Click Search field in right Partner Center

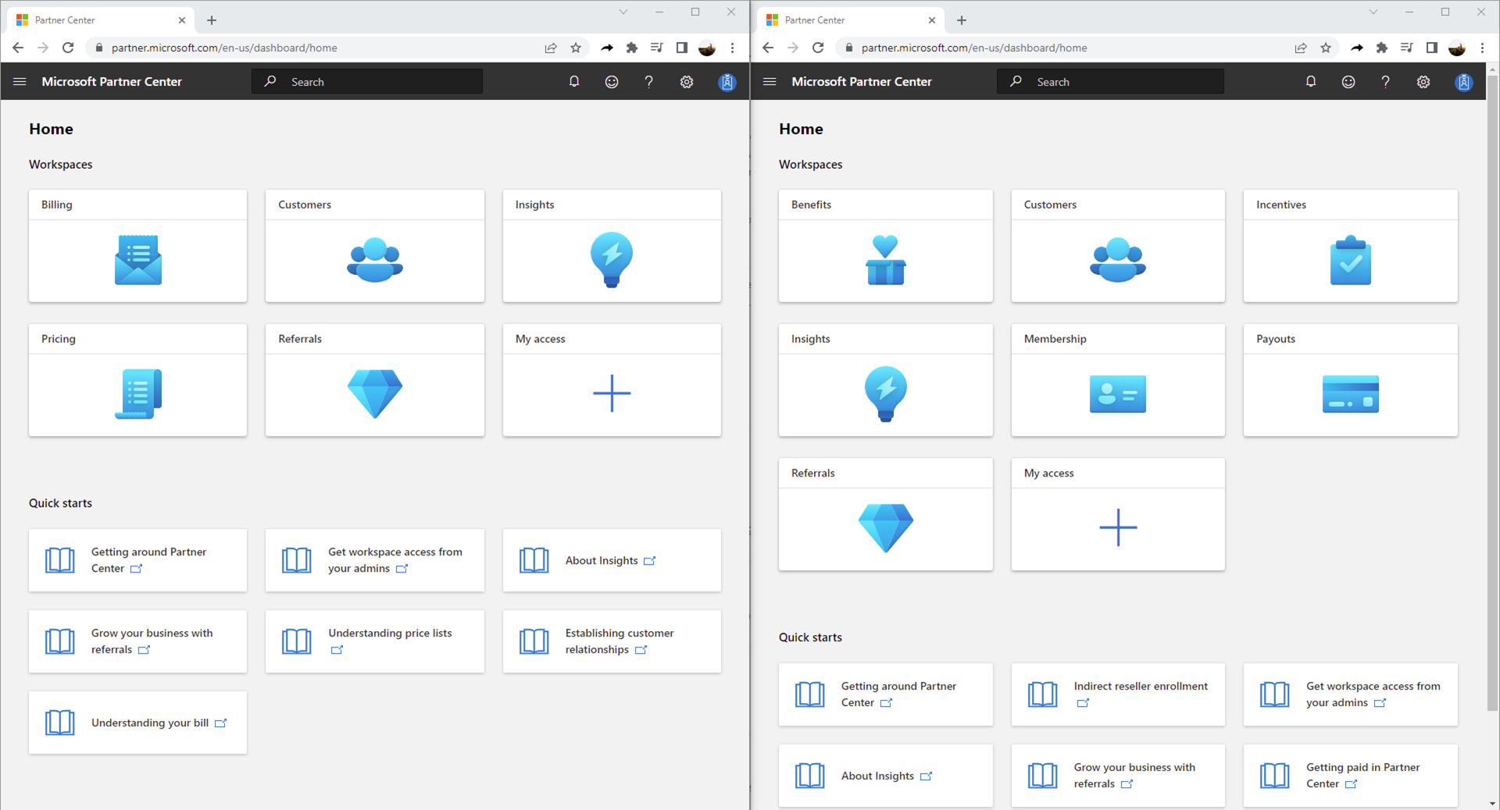pyautogui.click(x=1110, y=81)
